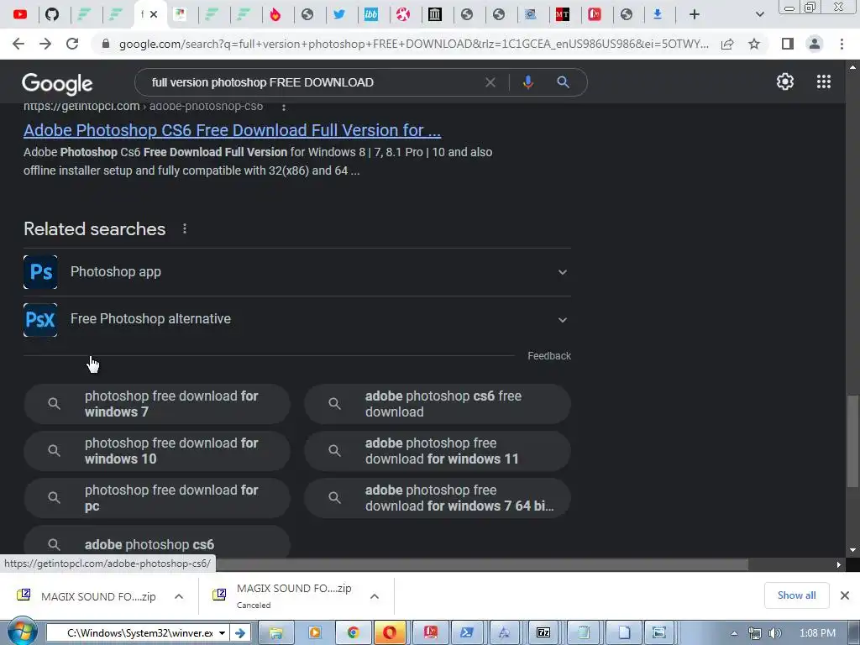The width and height of the screenshot is (860, 645).
Task: Open more options for getintopc result
Action: [x=284, y=107]
